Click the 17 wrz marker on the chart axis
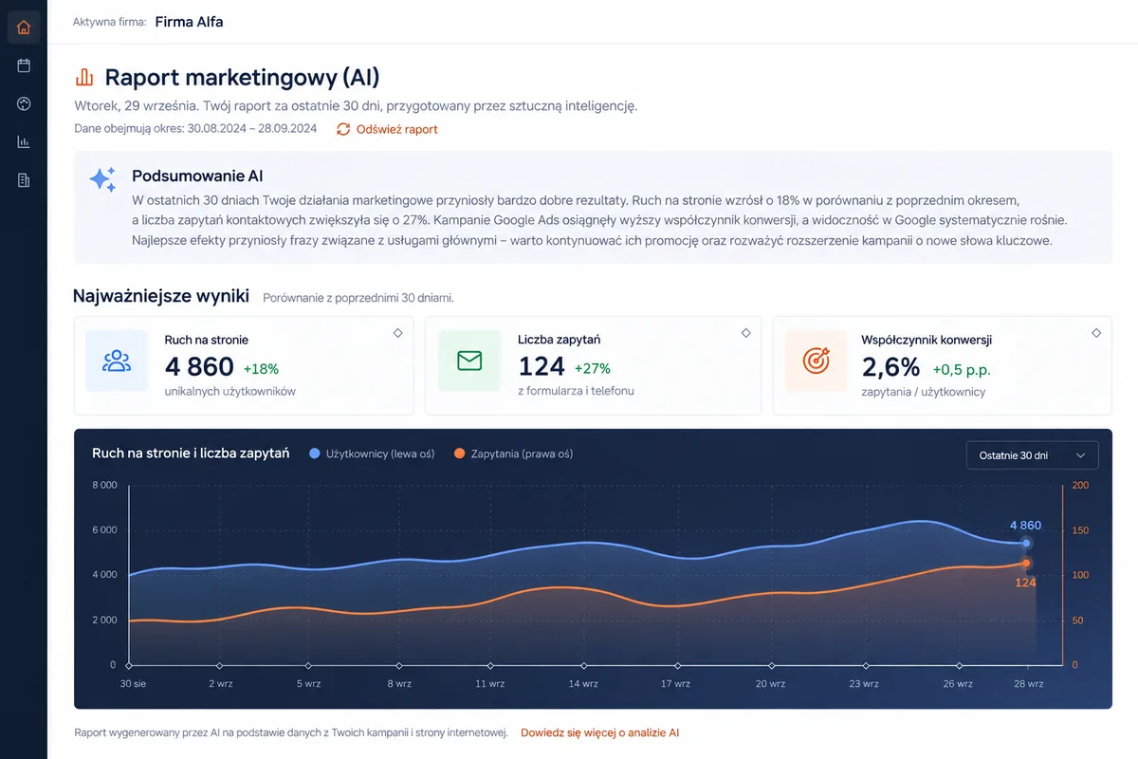1138x759 pixels. (x=676, y=666)
